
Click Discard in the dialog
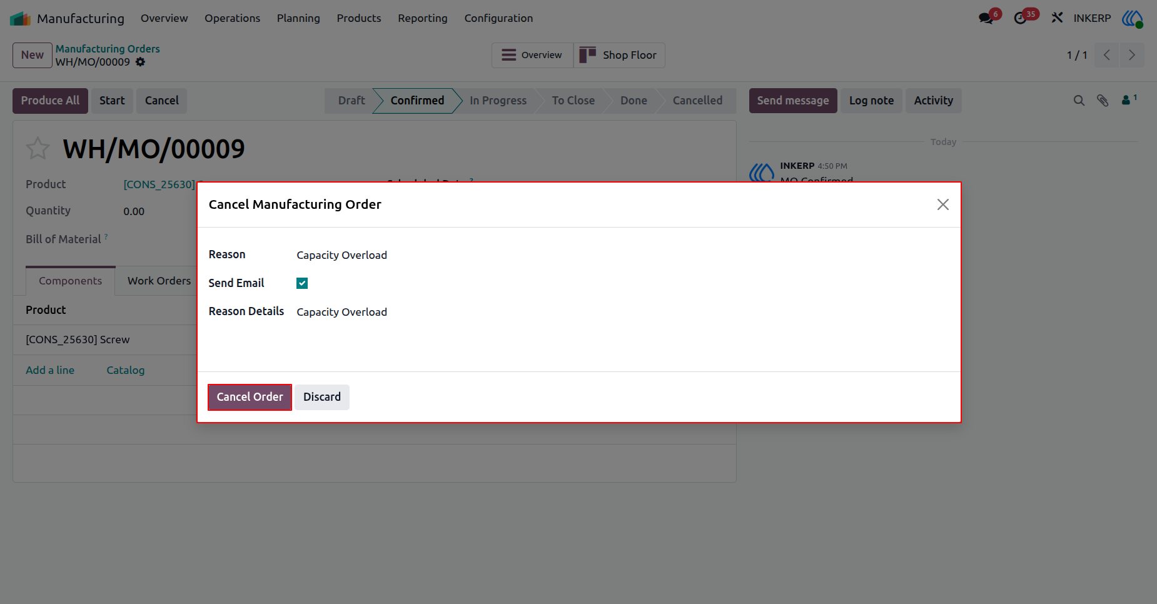[x=322, y=397]
